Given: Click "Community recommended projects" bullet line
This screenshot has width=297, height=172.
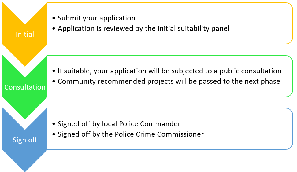Looking at the screenshot, I should pyautogui.click(x=169, y=82).
